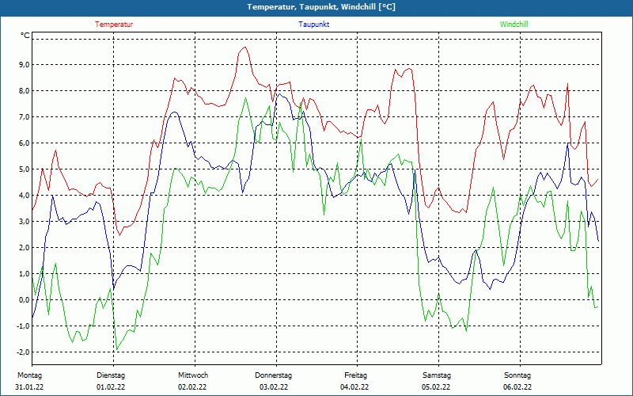Click the date 02.02.22
This screenshot has height=396, width=633.
192,387
